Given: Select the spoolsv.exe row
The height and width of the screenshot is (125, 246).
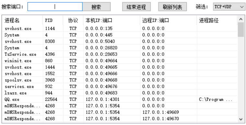Looking at the screenshot, I should tap(120, 80).
